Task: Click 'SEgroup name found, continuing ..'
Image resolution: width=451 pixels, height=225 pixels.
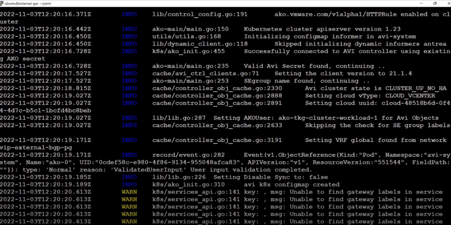Action: click(307, 81)
